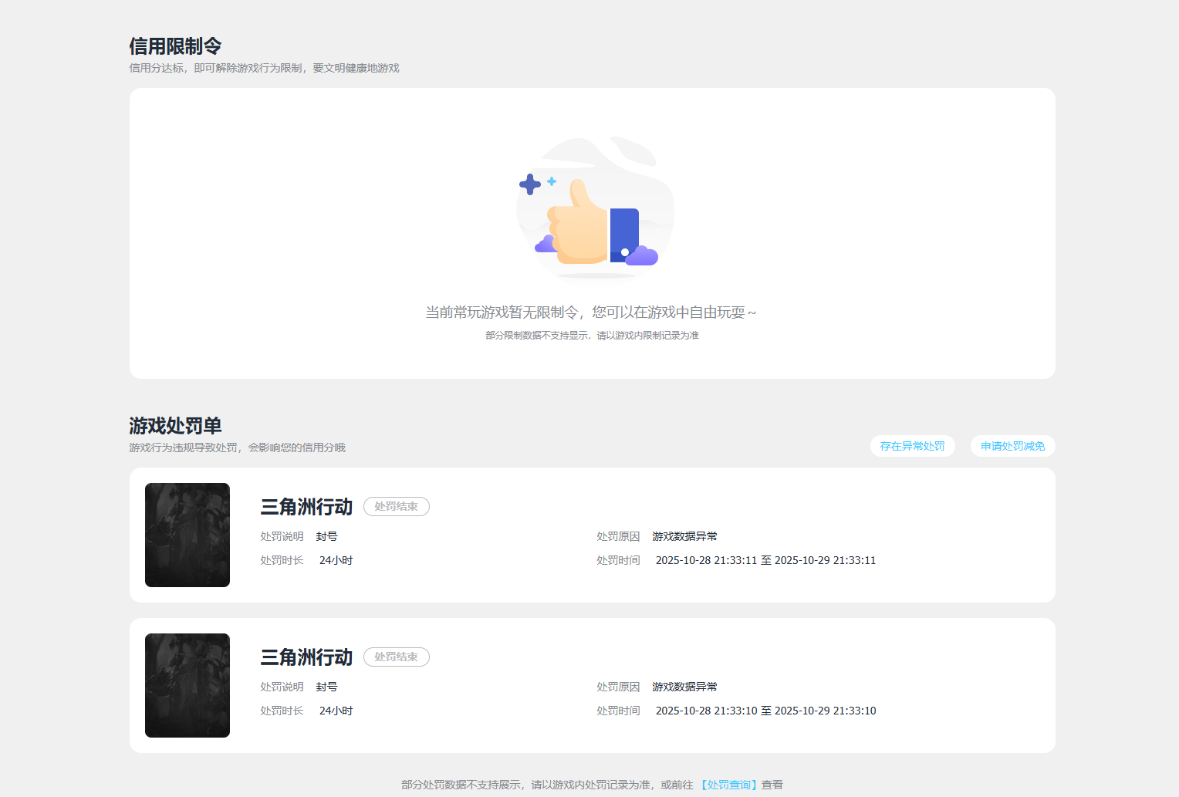Select the second 三角洲行动 title
This screenshot has width=1179, height=797.
point(306,657)
